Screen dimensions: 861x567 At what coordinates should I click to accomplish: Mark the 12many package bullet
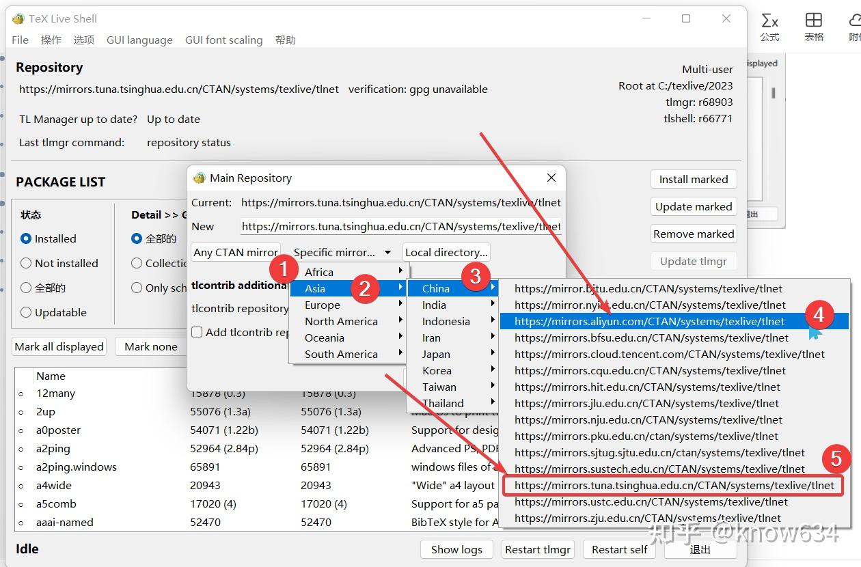(21, 394)
